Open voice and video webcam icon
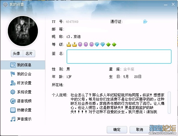 13,101
